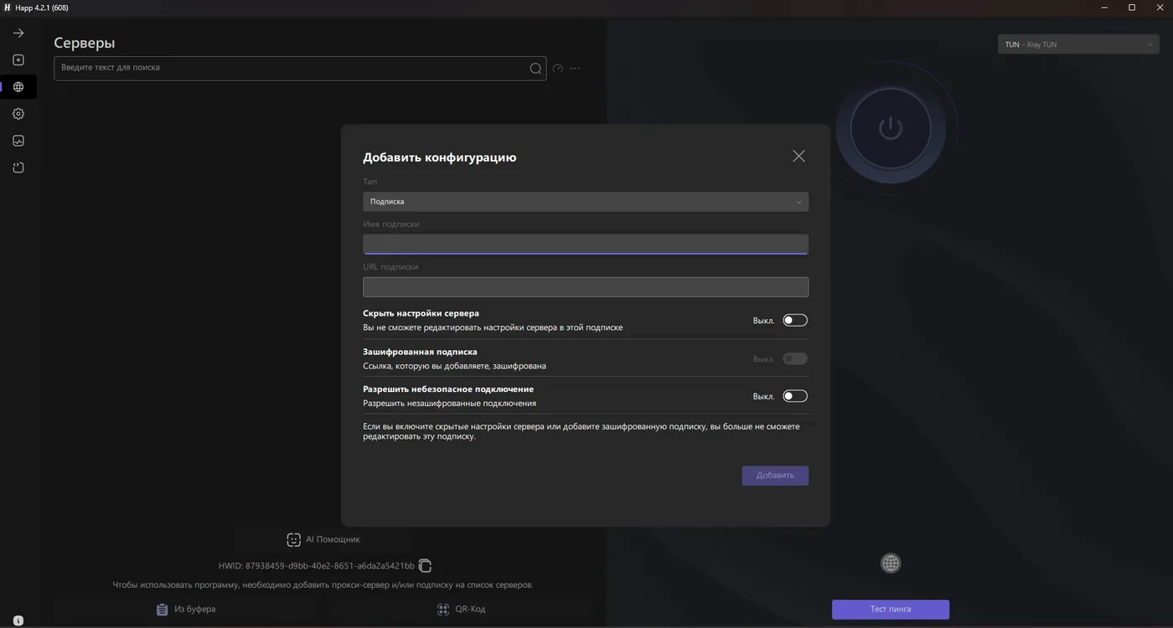Open the statistics chart icon in sidebar
This screenshot has width=1173, height=628.
(x=18, y=141)
